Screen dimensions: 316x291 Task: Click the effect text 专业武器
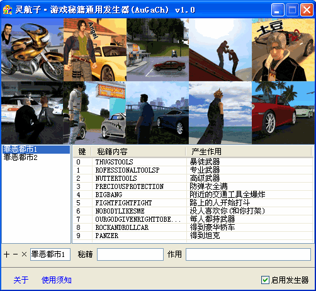pyautogui.click(x=205, y=170)
